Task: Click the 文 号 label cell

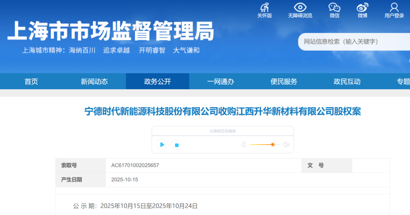Action: click(x=327, y=166)
